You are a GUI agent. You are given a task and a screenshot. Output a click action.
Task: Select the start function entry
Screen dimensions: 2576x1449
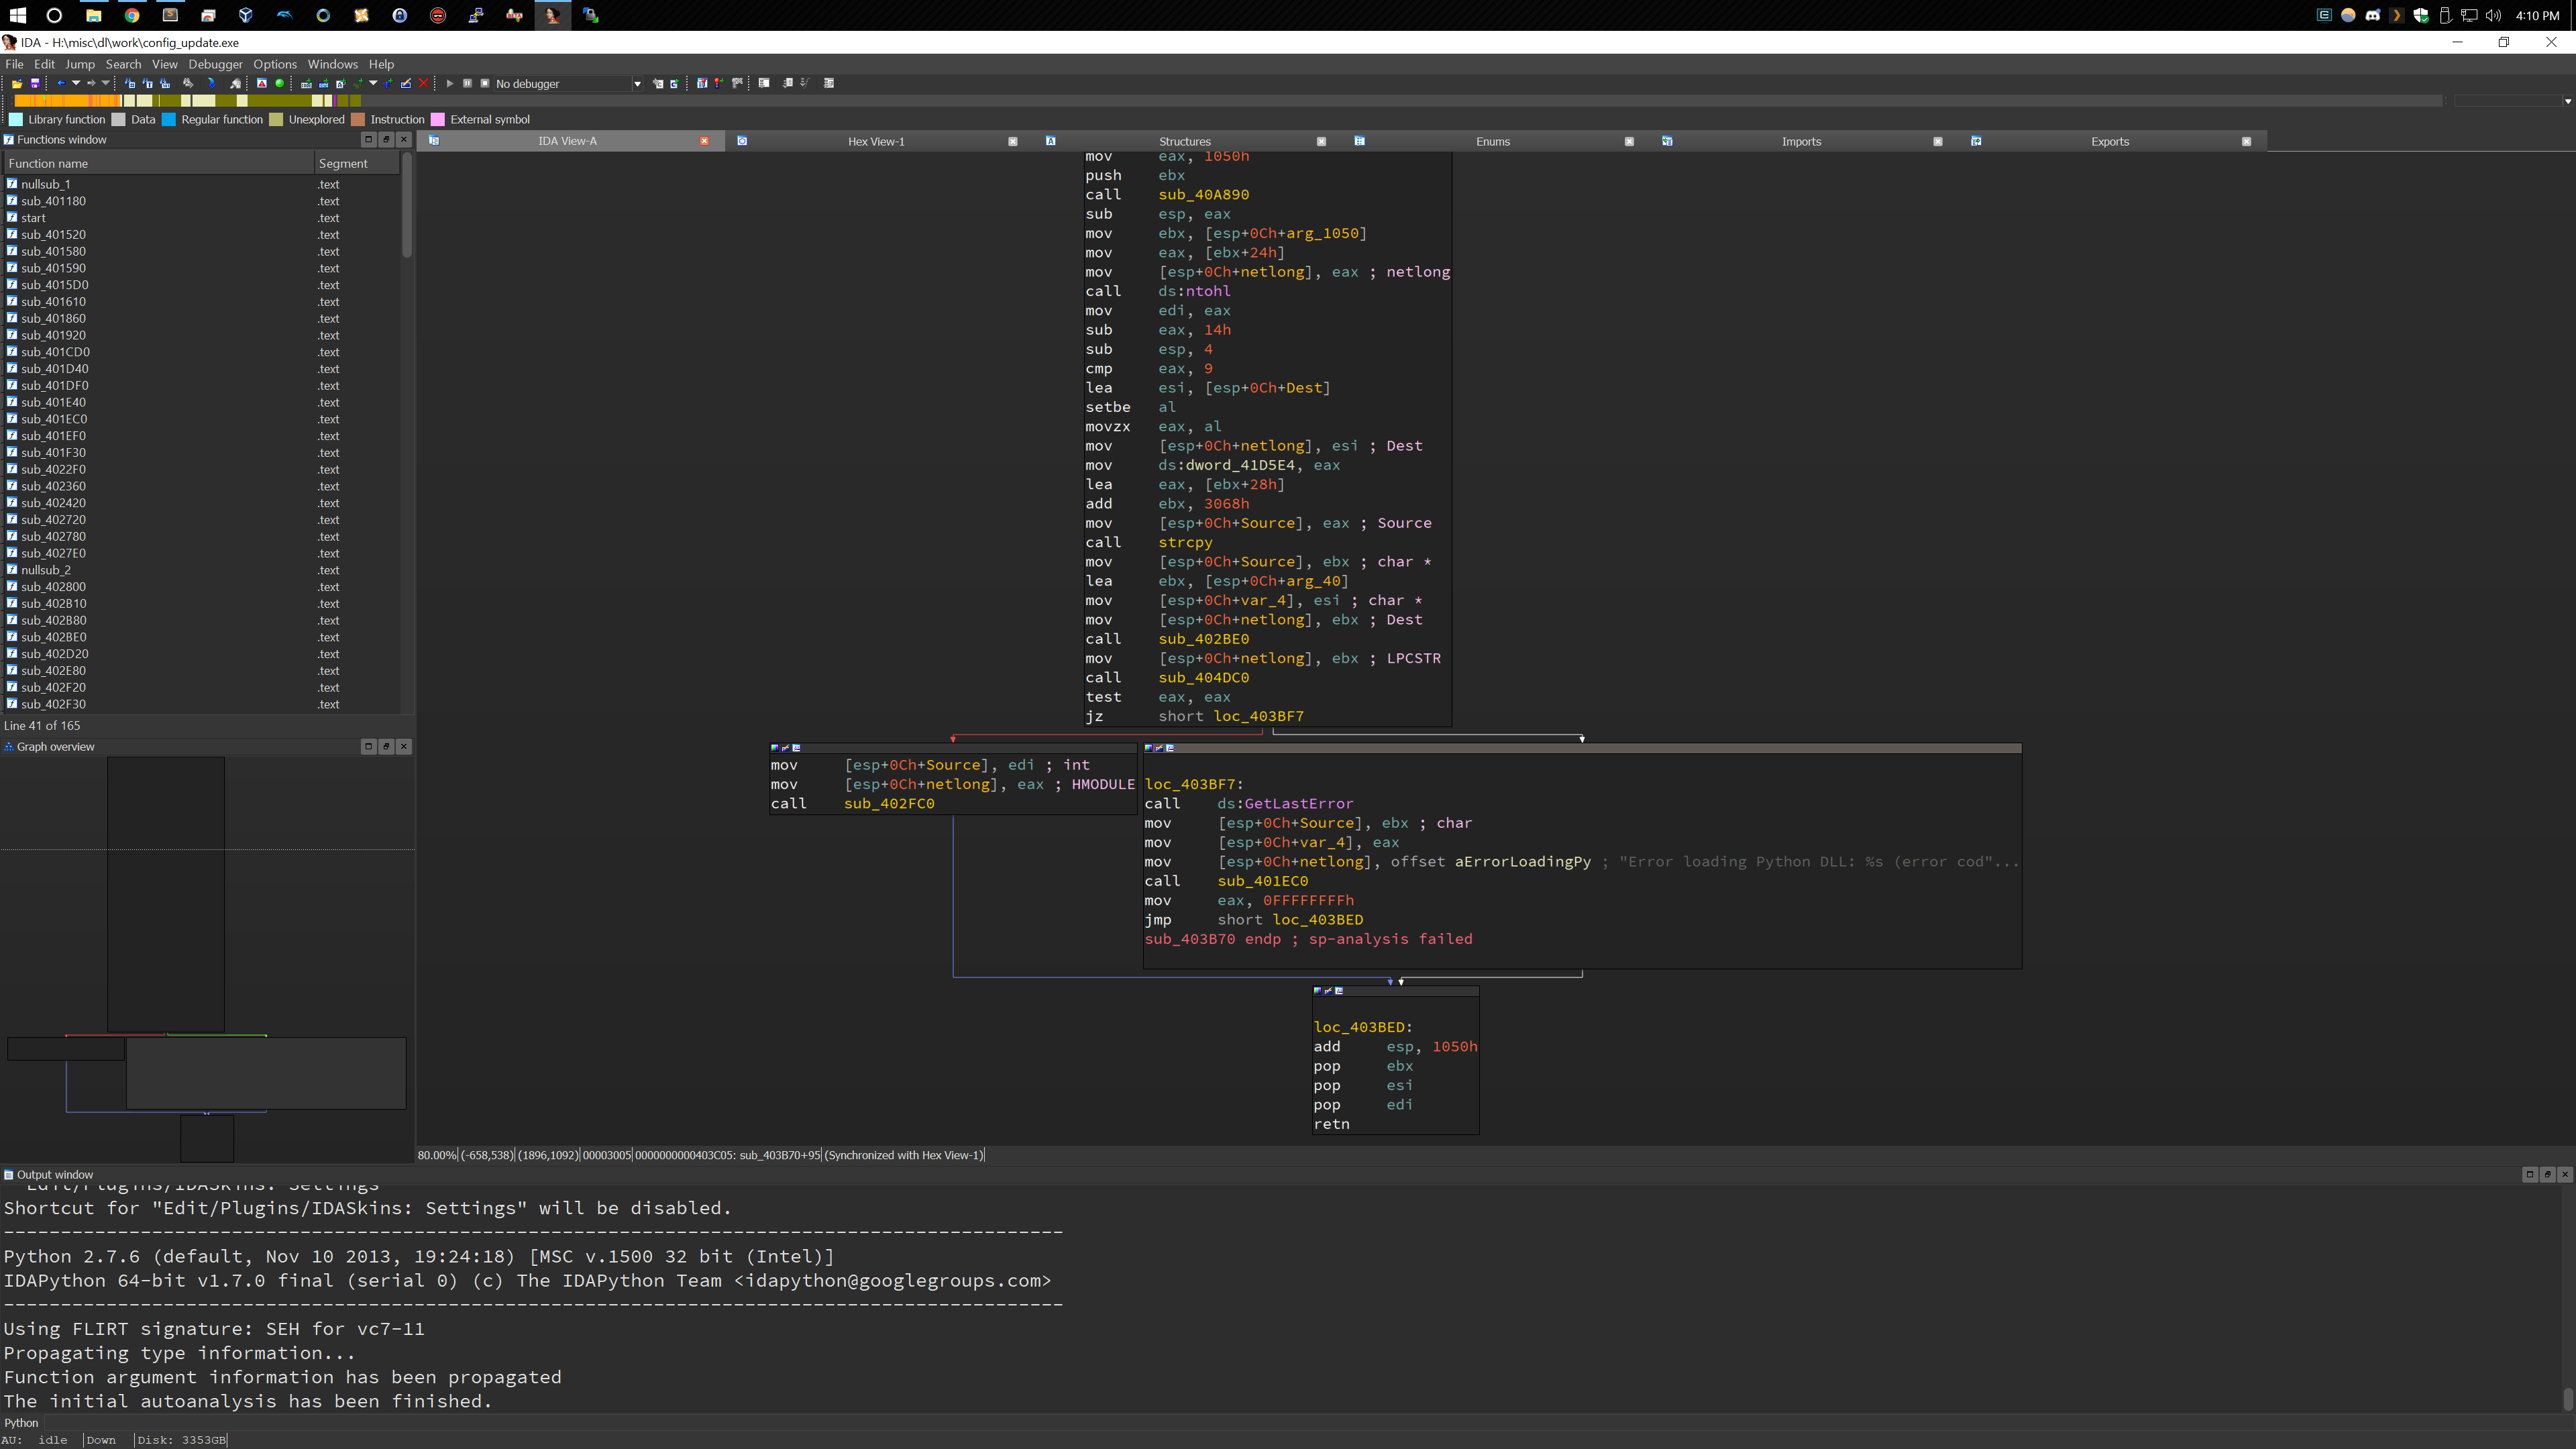tap(33, 218)
